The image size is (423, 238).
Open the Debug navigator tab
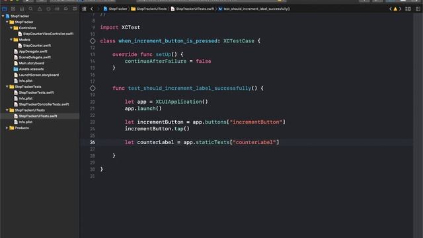[x=58, y=9]
